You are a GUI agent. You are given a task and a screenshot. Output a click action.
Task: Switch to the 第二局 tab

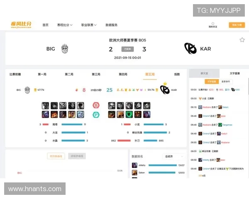coord(69,74)
